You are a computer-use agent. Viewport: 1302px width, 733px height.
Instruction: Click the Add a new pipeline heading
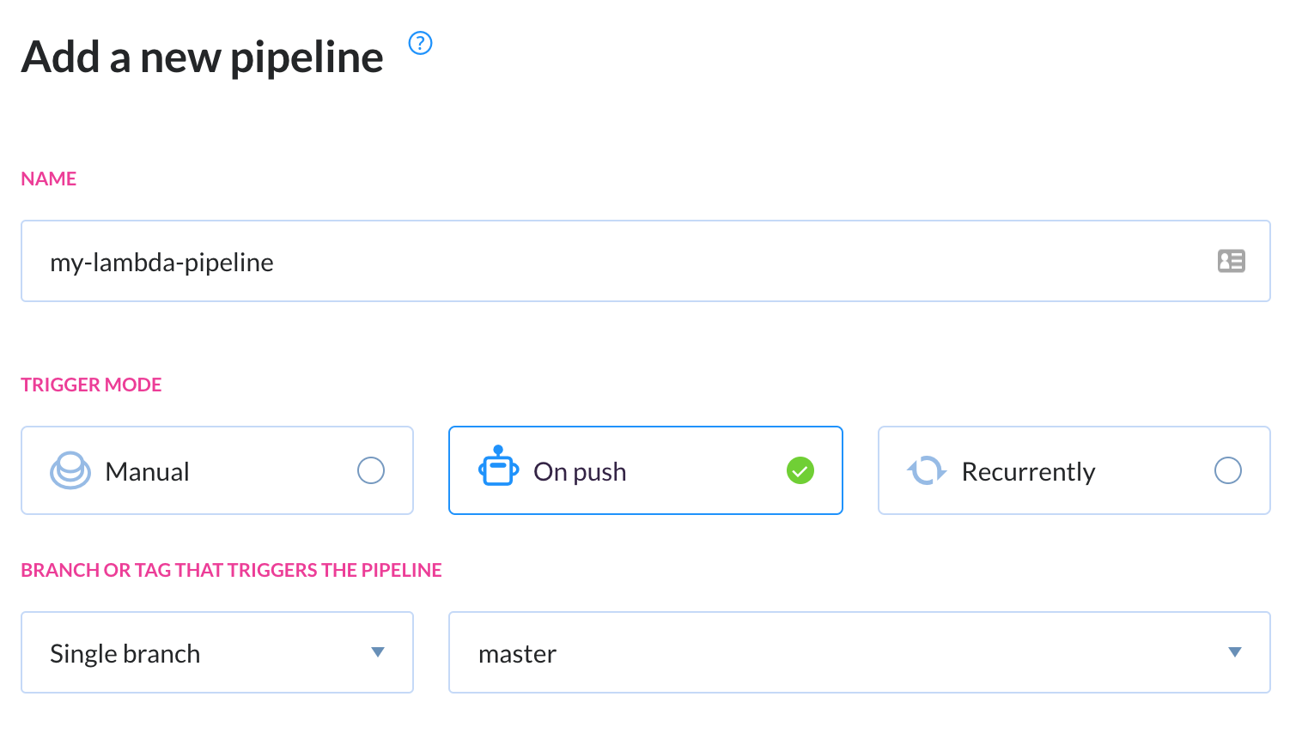203,58
